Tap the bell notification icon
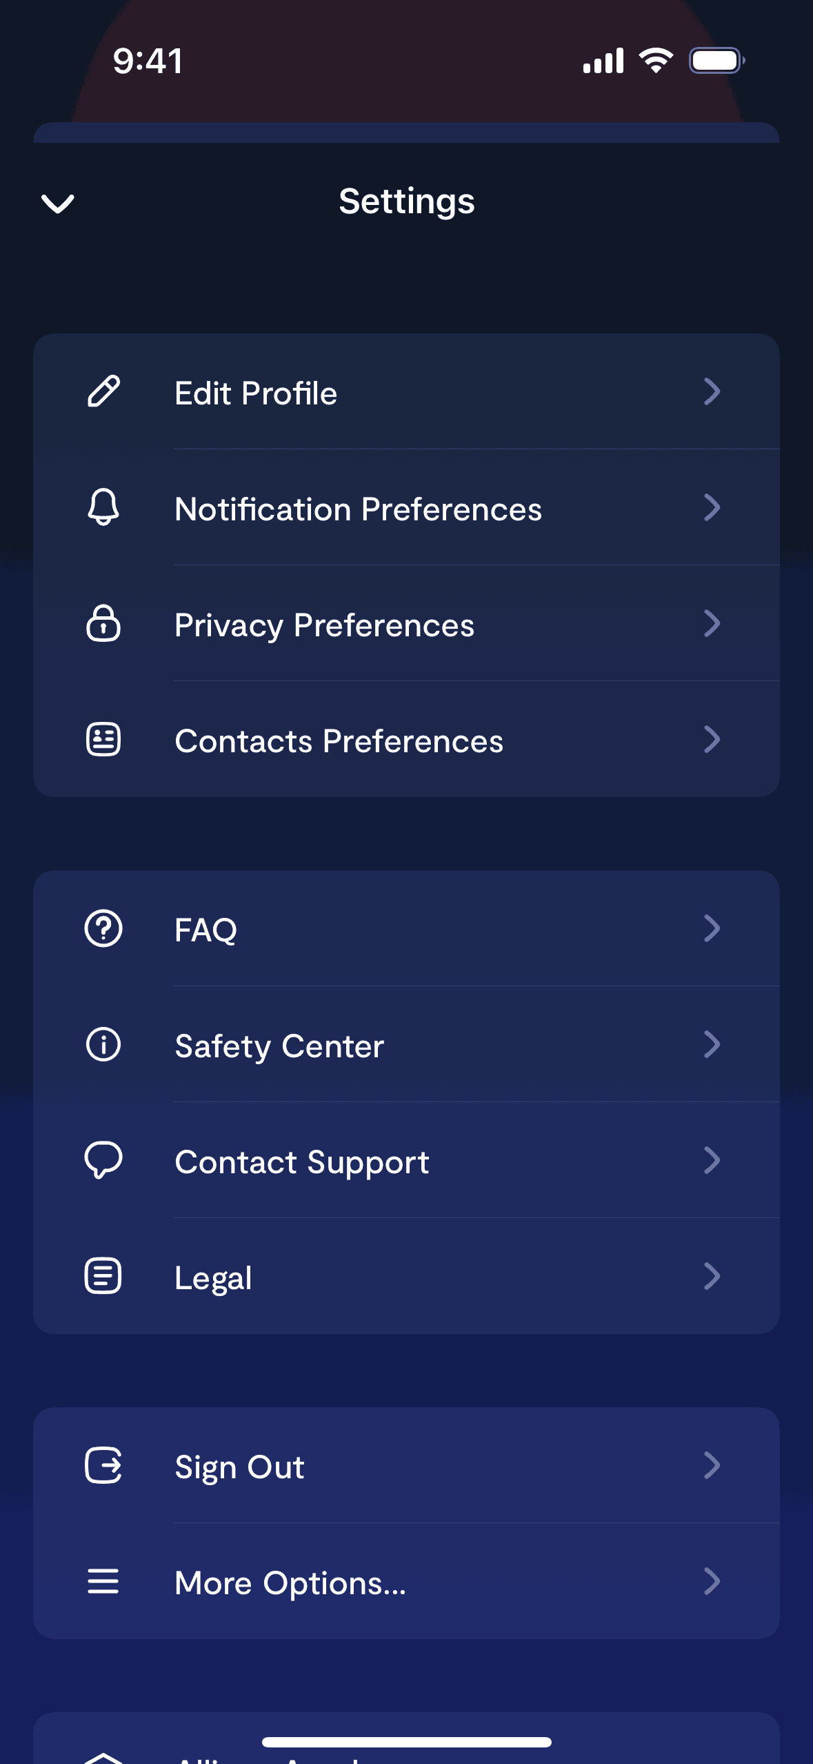 pyautogui.click(x=103, y=507)
